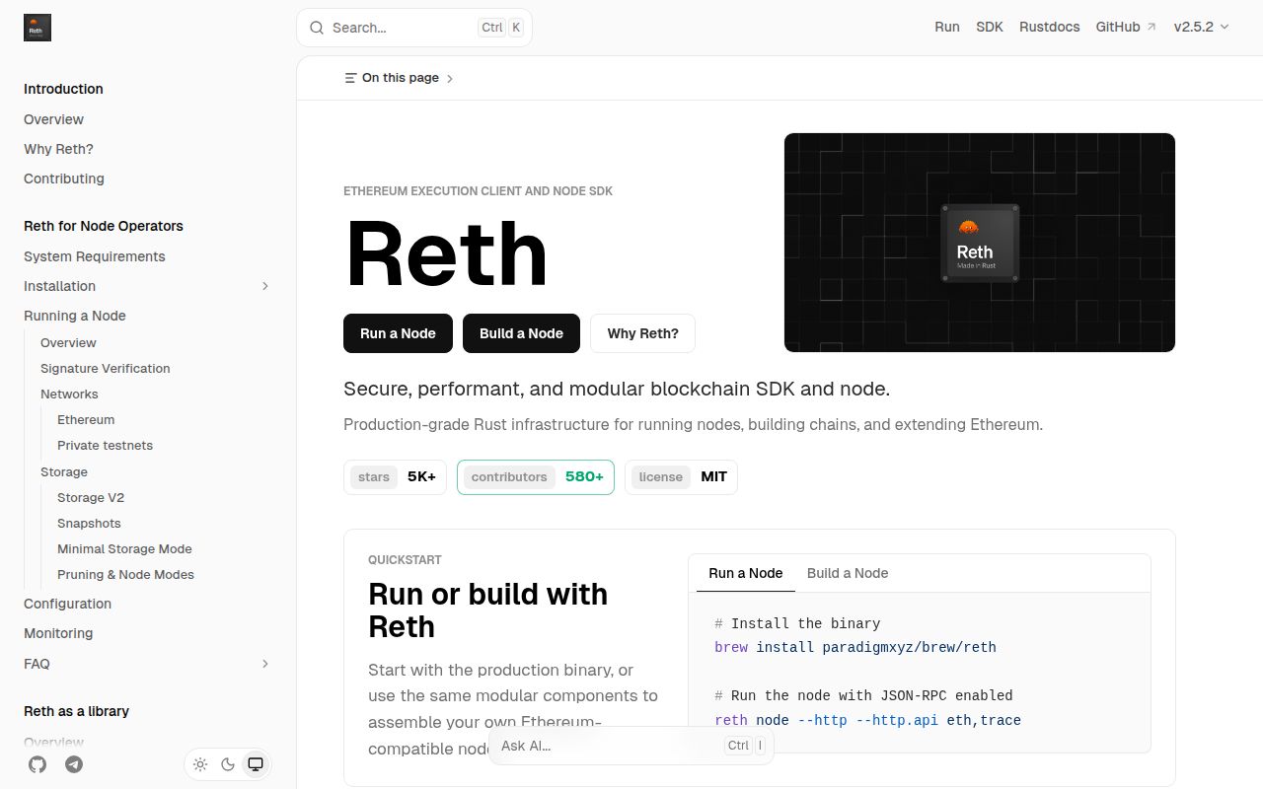Switch to the Build a Node code tab
The width and height of the screenshot is (1263, 789).
click(x=848, y=573)
